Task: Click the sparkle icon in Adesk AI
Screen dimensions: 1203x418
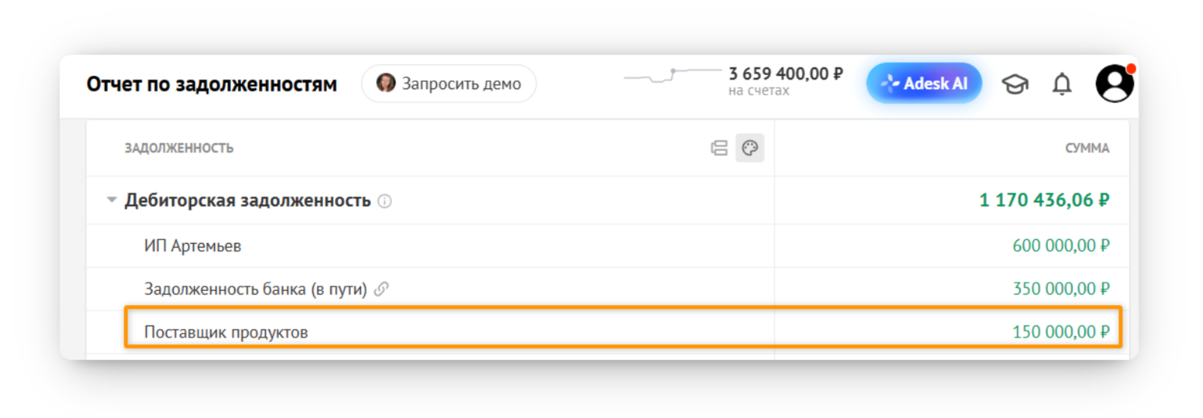Action: click(890, 83)
